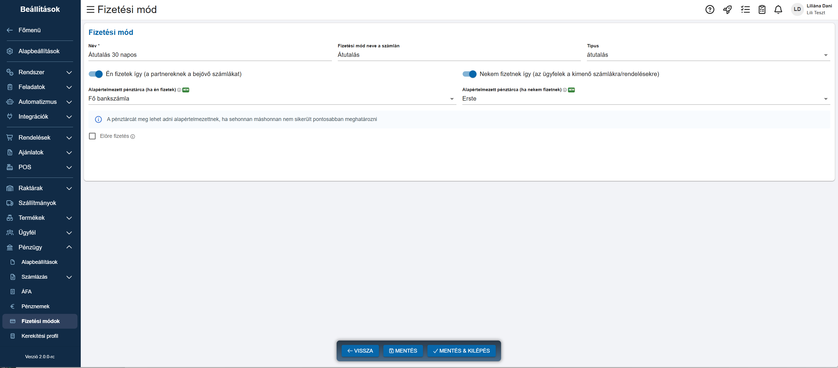This screenshot has width=838, height=368.
Task: Open the Típus dropdown
Action: pyautogui.click(x=708, y=55)
